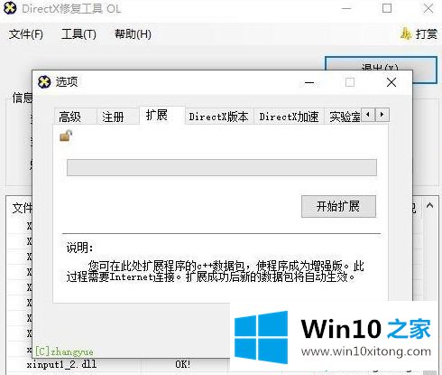This screenshot has height=375, width=442.
Task: Click the 打赏 donate icon
Action: coord(406,33)
